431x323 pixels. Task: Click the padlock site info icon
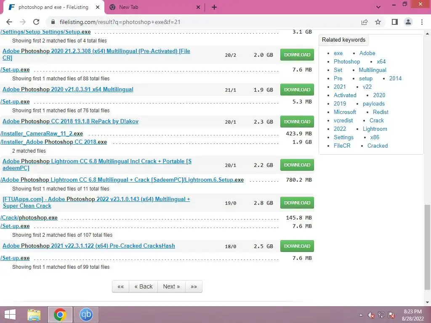point(53,22)
